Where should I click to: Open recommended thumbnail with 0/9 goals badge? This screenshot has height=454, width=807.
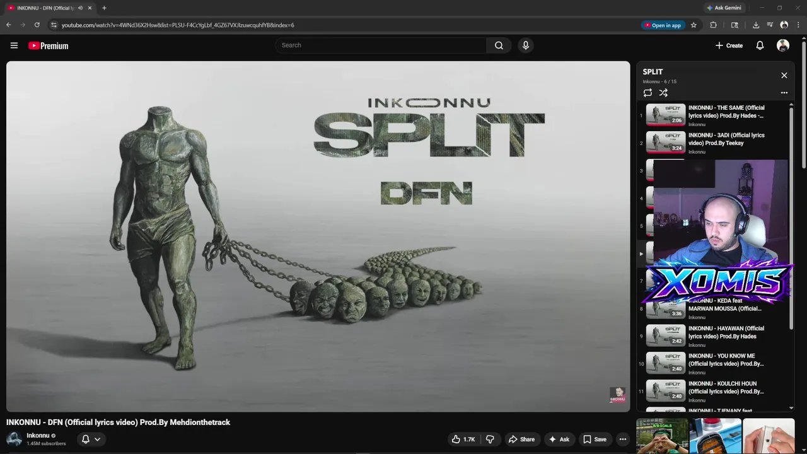662,436
